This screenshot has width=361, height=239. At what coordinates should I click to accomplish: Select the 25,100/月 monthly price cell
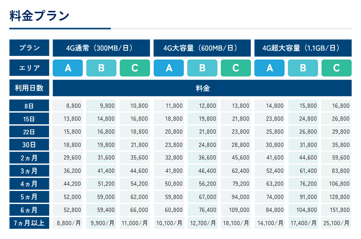coord(336,223)
